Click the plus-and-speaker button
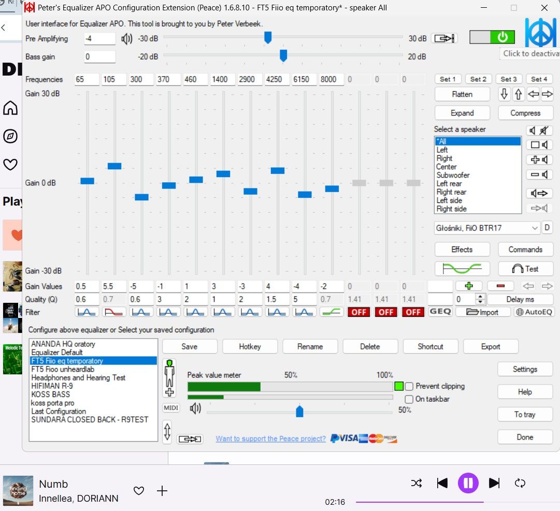 (539, 159)
